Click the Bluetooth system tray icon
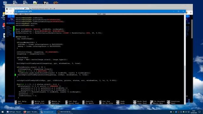The height and width of the screenshot is (114, 203). click(176, 112)
